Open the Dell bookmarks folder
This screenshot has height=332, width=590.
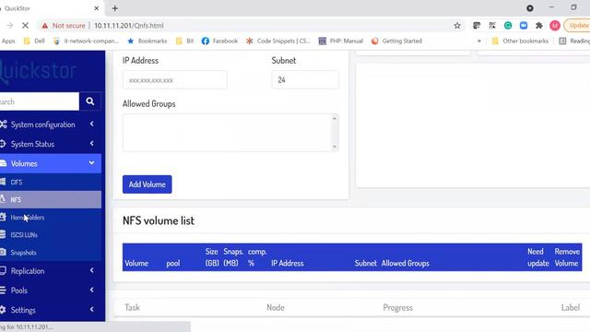[x=34, y=41]
